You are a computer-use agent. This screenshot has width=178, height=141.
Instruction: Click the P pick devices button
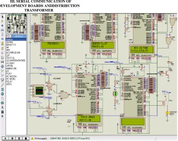pyautogui.click(x=7, y=36)
